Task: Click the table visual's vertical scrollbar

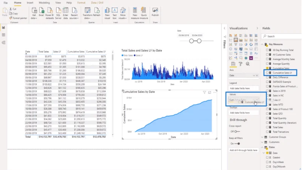Action: click(112, 57)
